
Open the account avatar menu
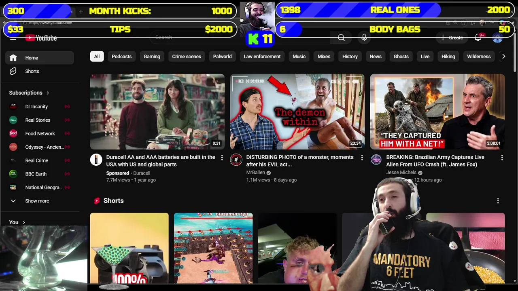pyautogui.click(x=498, y=38)
